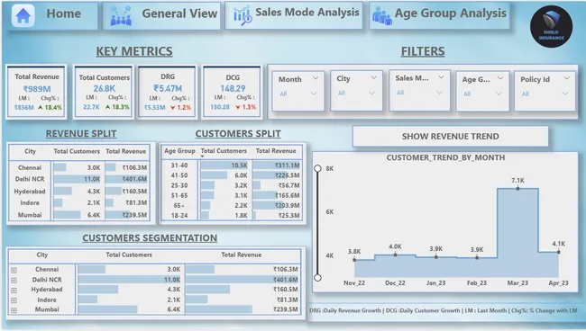Viewport: 586px width, 331px height.
Task: Select 41-50 age group row
Action: [x=232, y=175]
